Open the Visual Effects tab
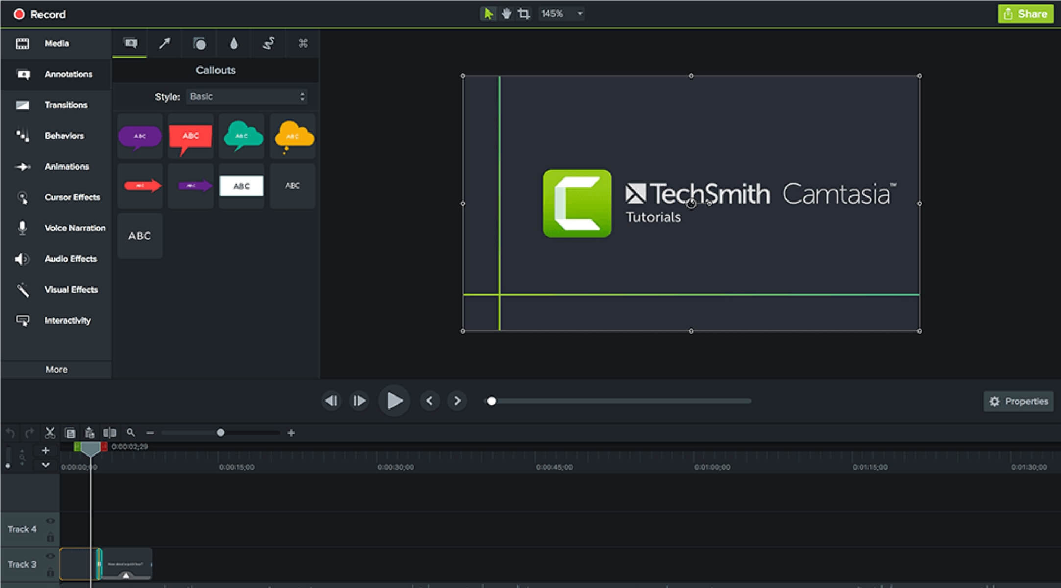 (x=56, y=290)
